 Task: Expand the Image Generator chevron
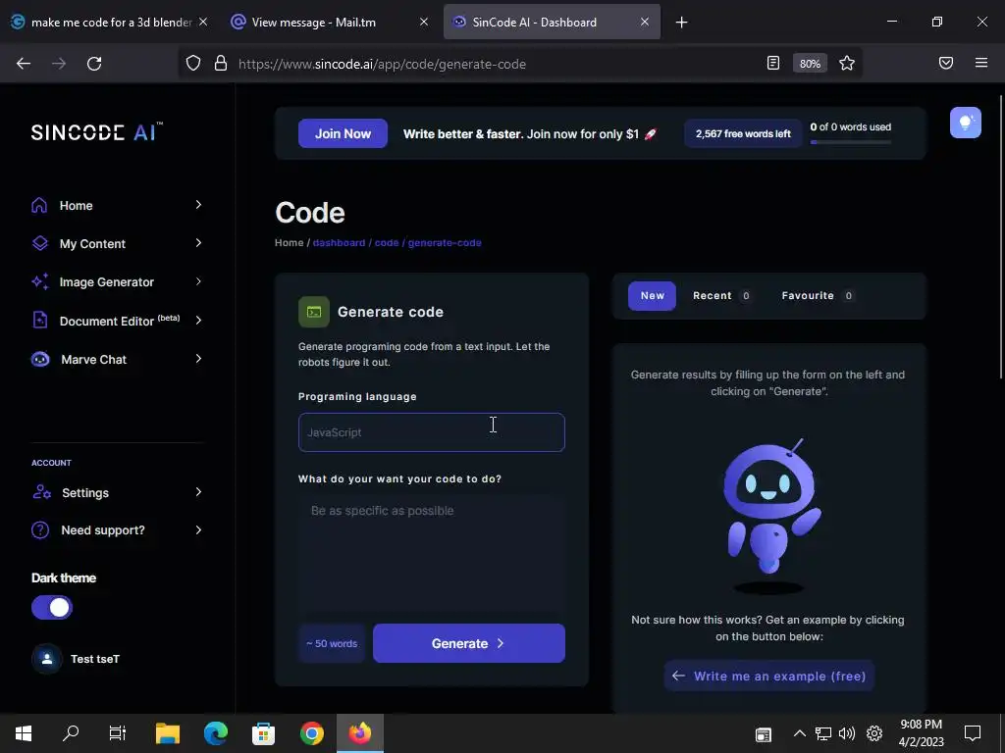click(x=198, y=281)
